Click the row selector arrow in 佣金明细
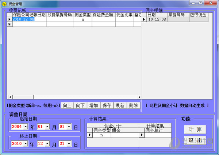 point(144,19)
